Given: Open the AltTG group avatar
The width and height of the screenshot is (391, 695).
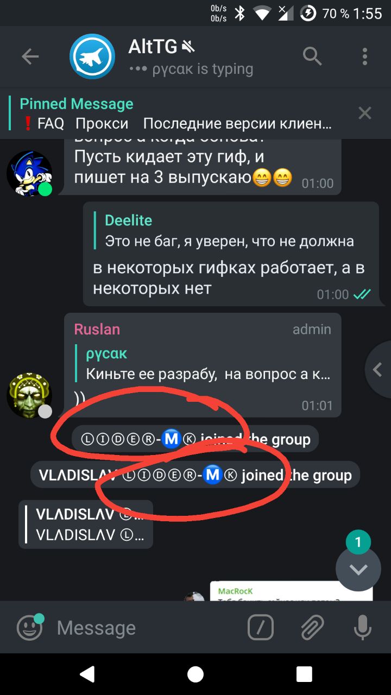Looking at the screenshot, I should 92,56.
